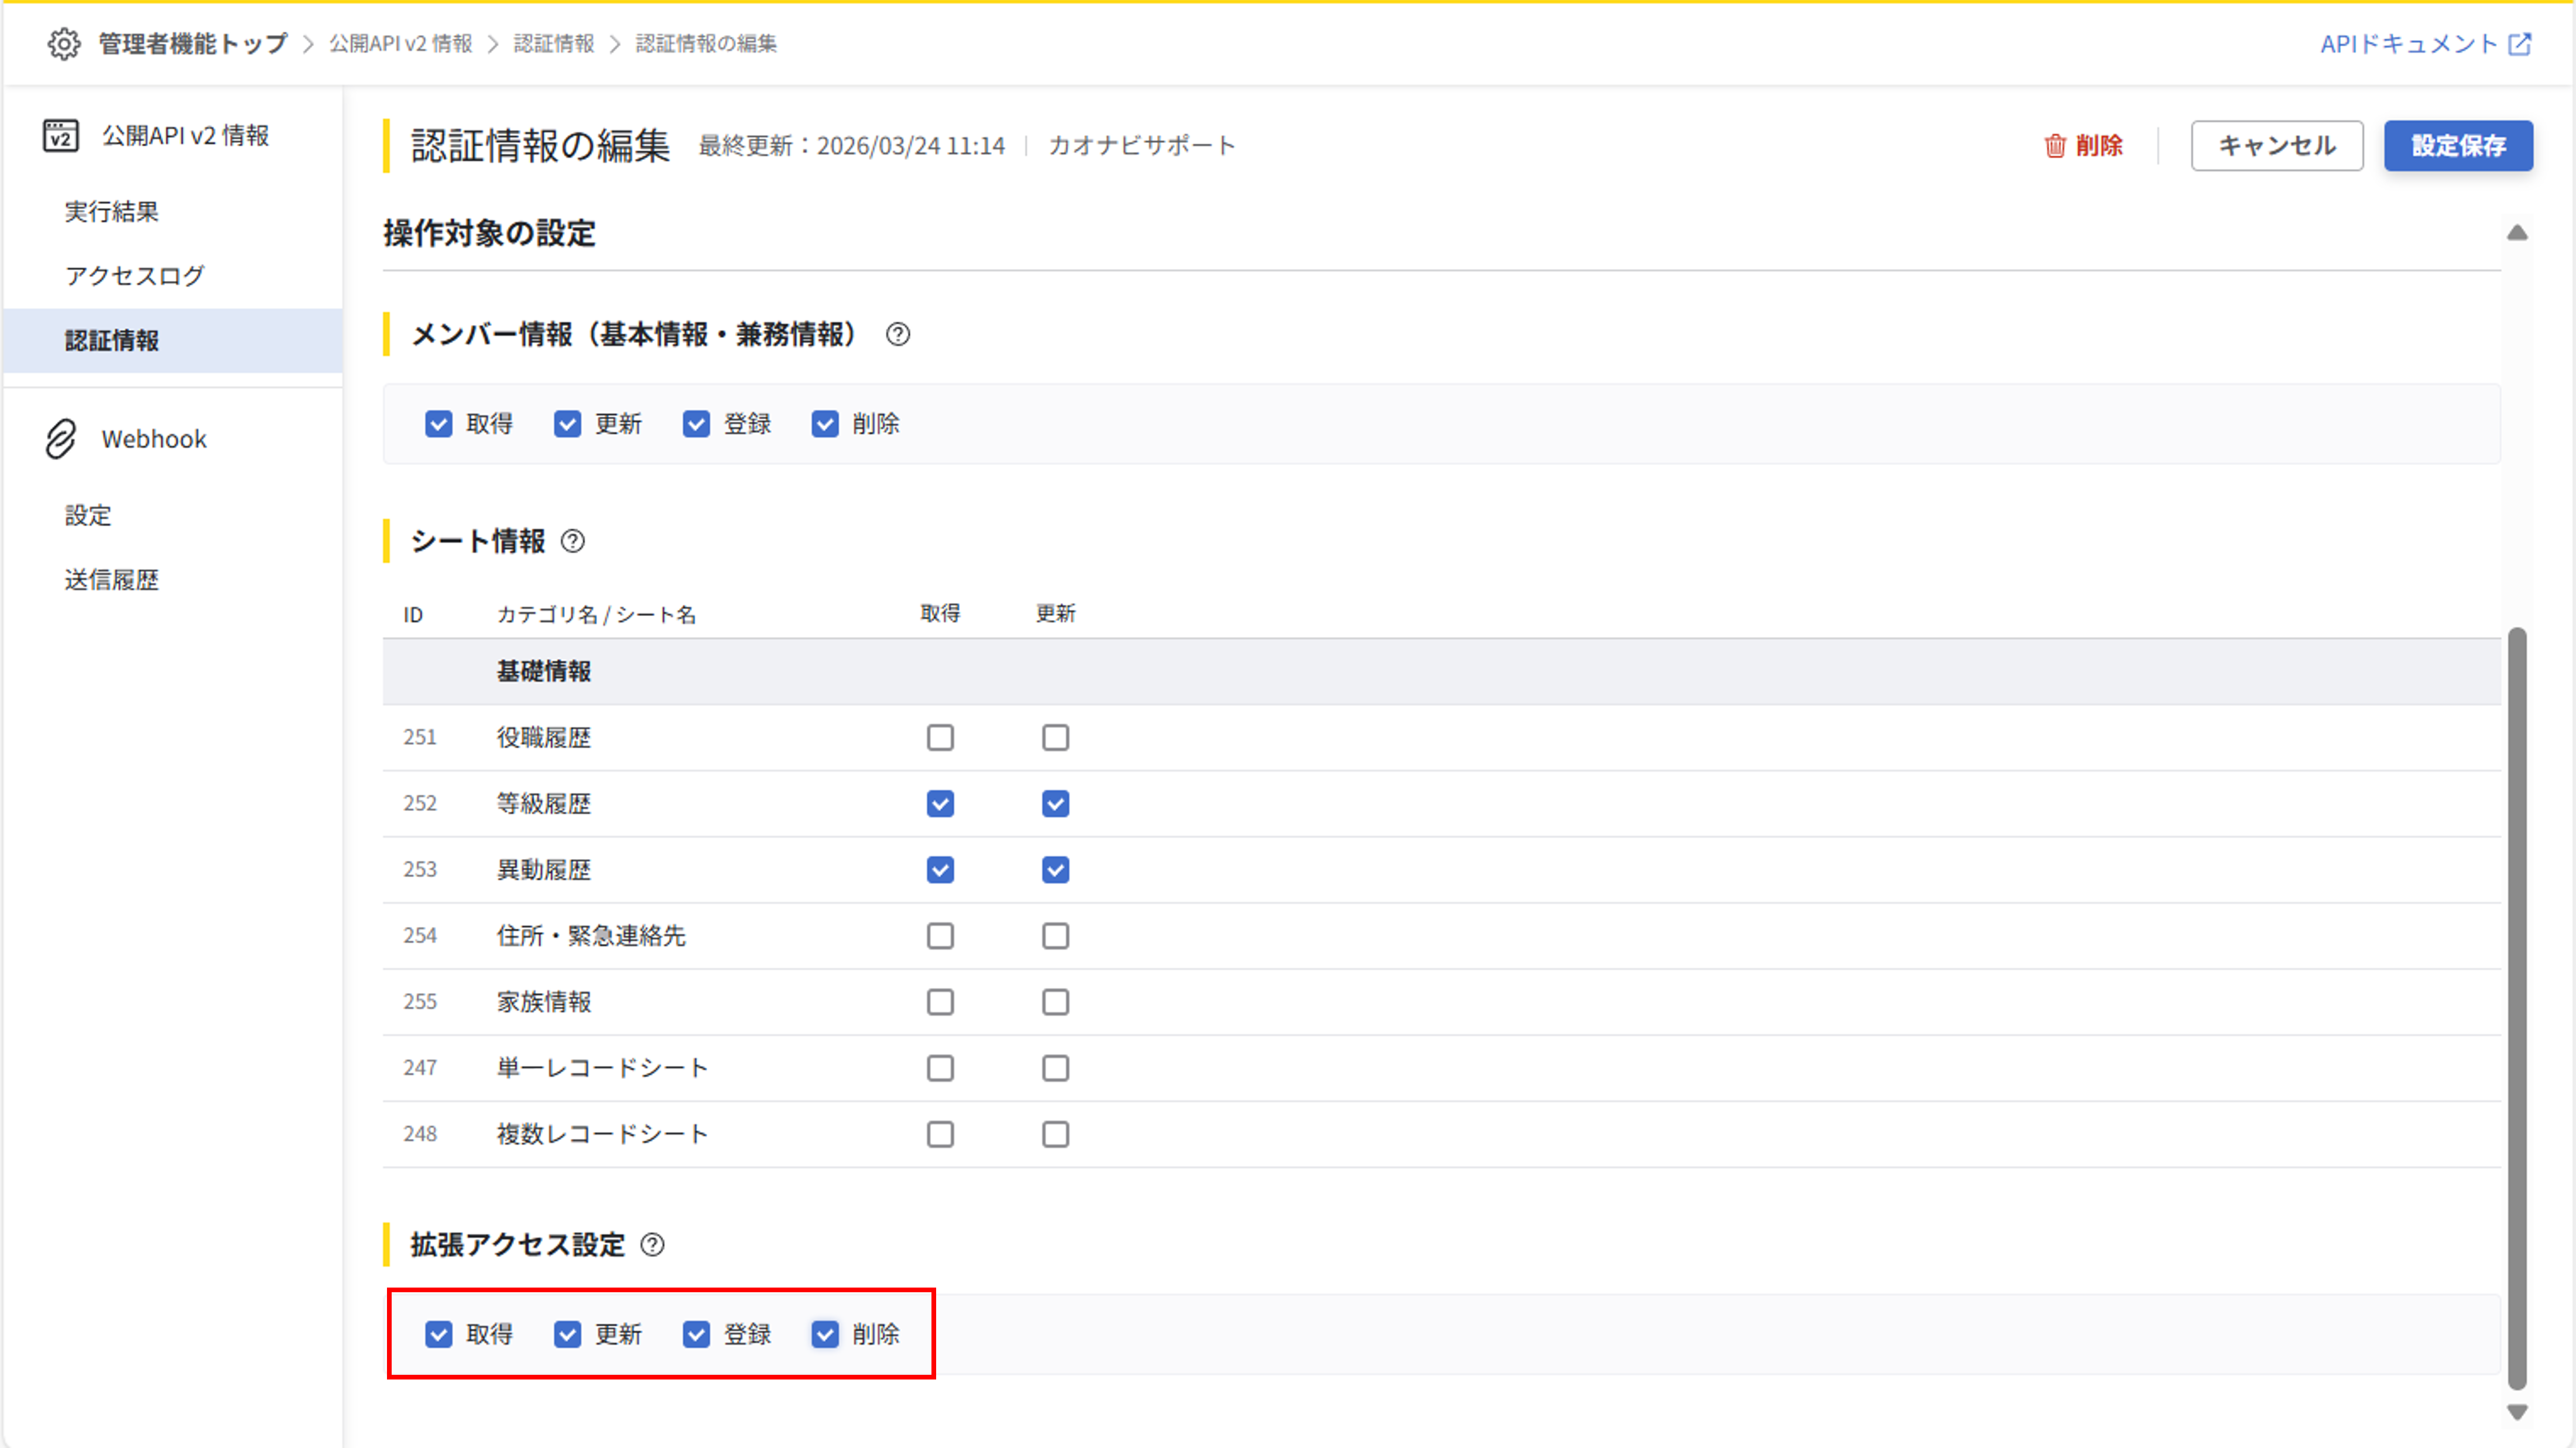Open help icon beside 拡張アクセス設定 heading

[652, 1245]
